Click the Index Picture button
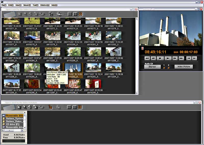The height and width of the screenshot is (145, 204). [x=184, y=67]
